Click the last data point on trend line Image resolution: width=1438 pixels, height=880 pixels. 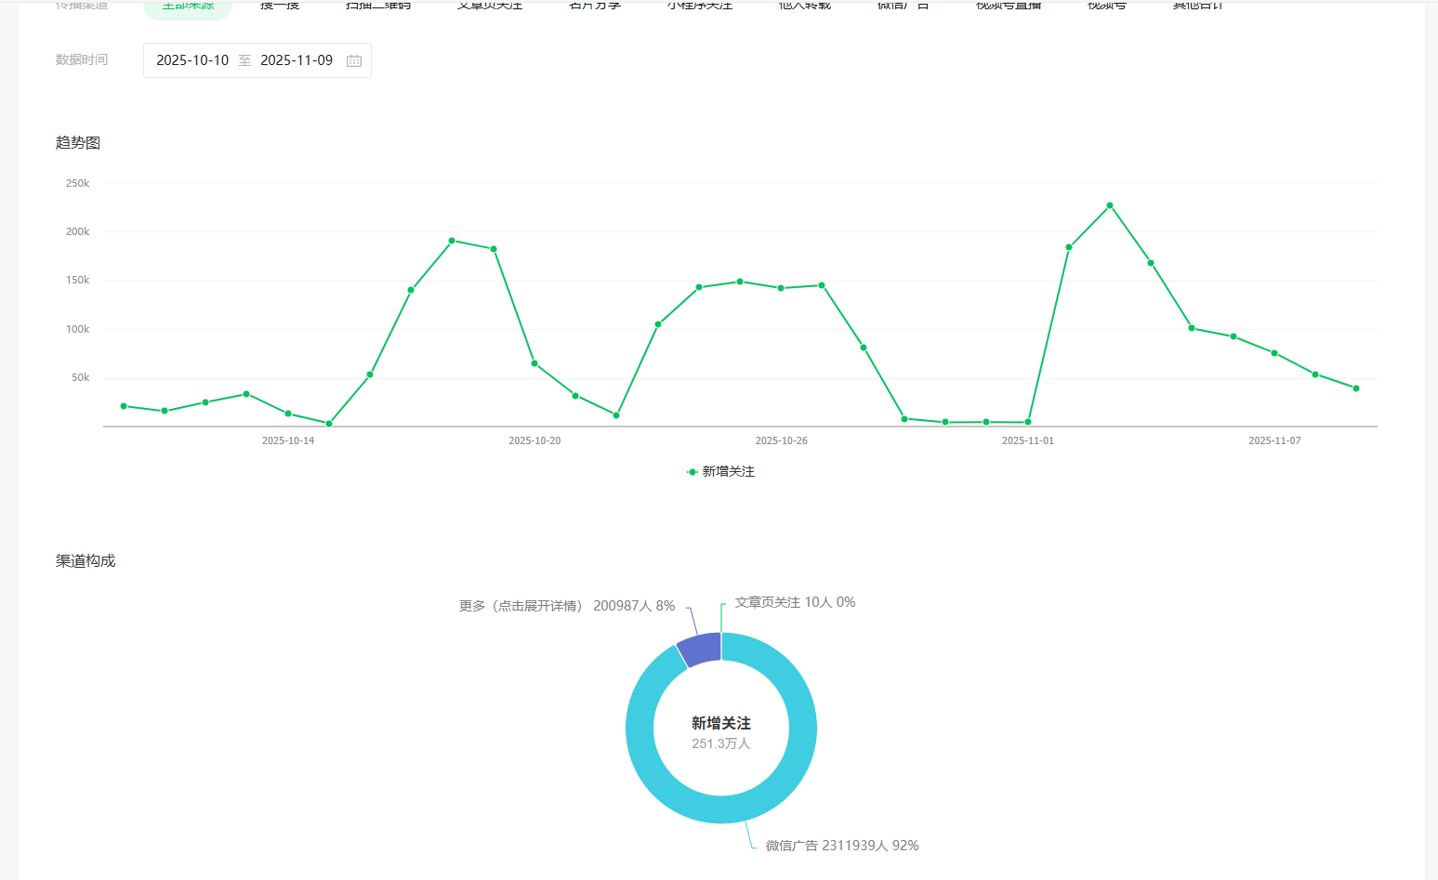(1356, 388)
